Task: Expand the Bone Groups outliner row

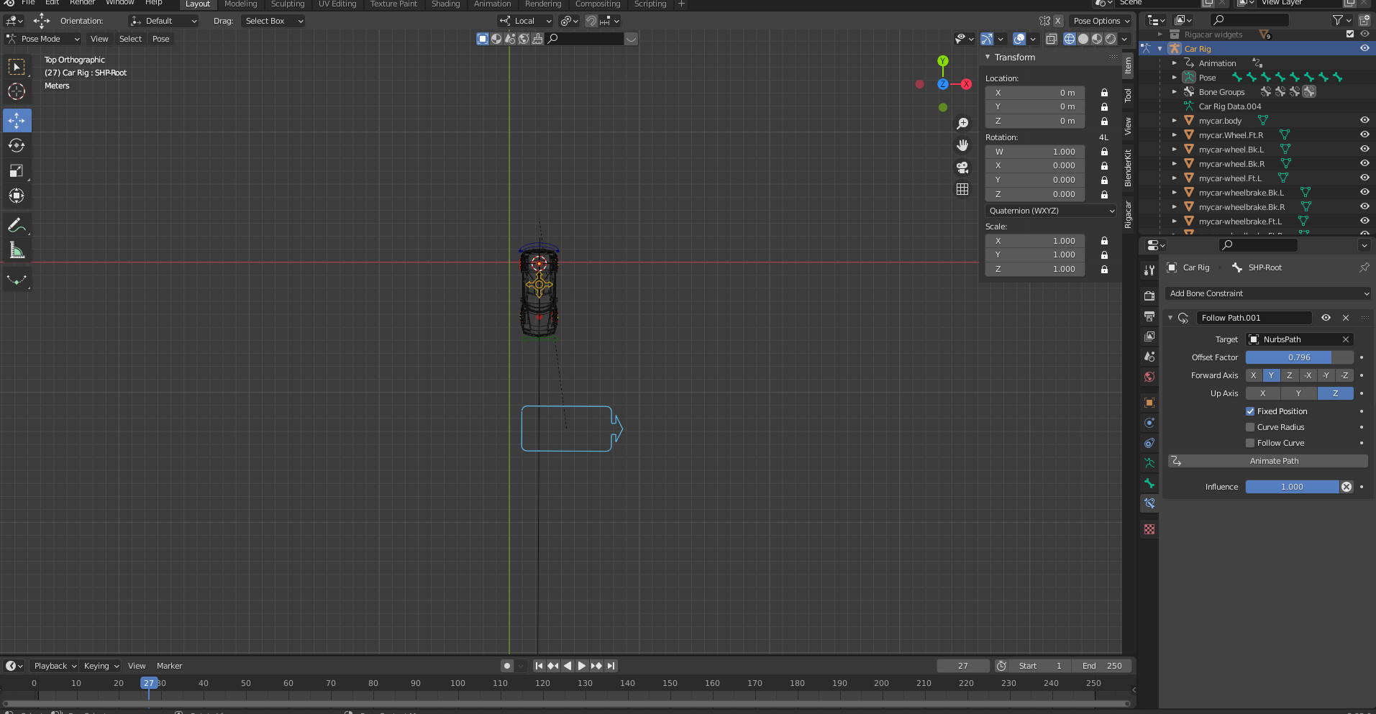Action: pyautogui.click(x=1175, y=91)
